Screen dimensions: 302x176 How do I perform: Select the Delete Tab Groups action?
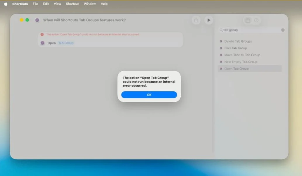click(x=250, y=41)
